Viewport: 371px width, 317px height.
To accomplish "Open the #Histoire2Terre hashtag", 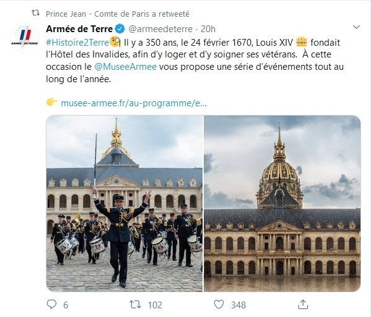I will pyautogui.click(x=77, y=43).
